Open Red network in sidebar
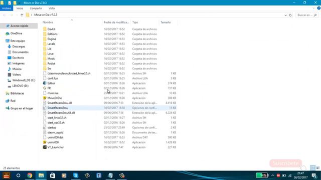This screenshot has width=321, height=180. (13, 101)
